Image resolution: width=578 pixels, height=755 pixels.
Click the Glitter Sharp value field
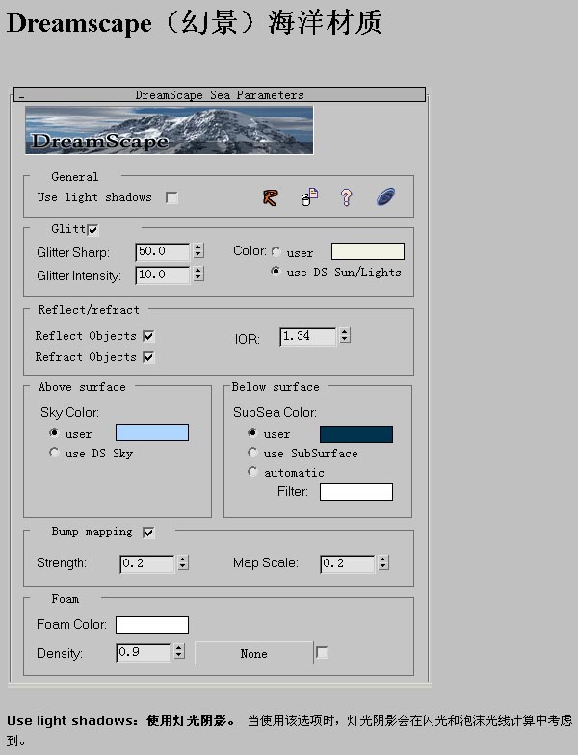coord(163,252)
